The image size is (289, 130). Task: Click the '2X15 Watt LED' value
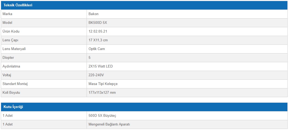[101, 66]
